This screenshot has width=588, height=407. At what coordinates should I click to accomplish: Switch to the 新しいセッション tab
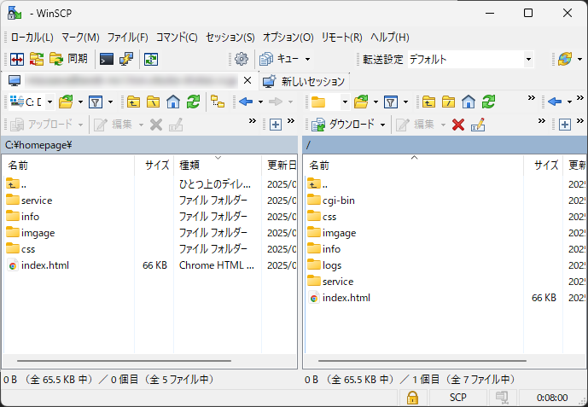pos(305,81)
